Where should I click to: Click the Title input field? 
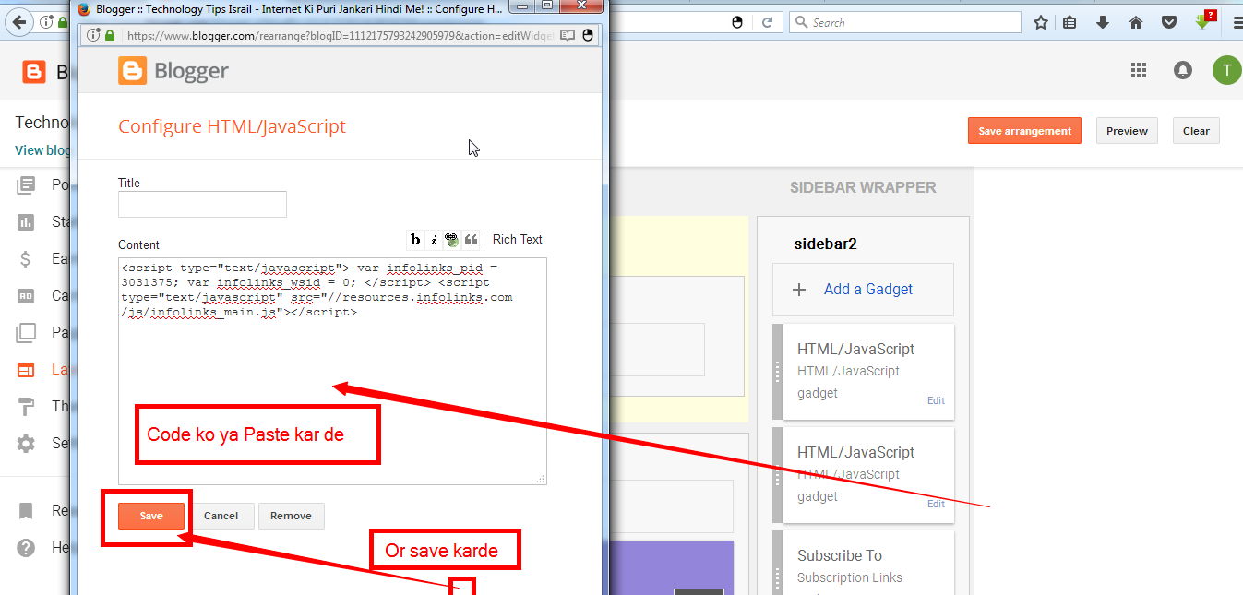(x=202, y=204)
